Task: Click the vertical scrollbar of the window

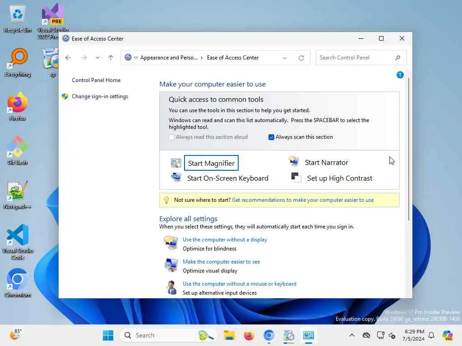Action: click(409, 149)
